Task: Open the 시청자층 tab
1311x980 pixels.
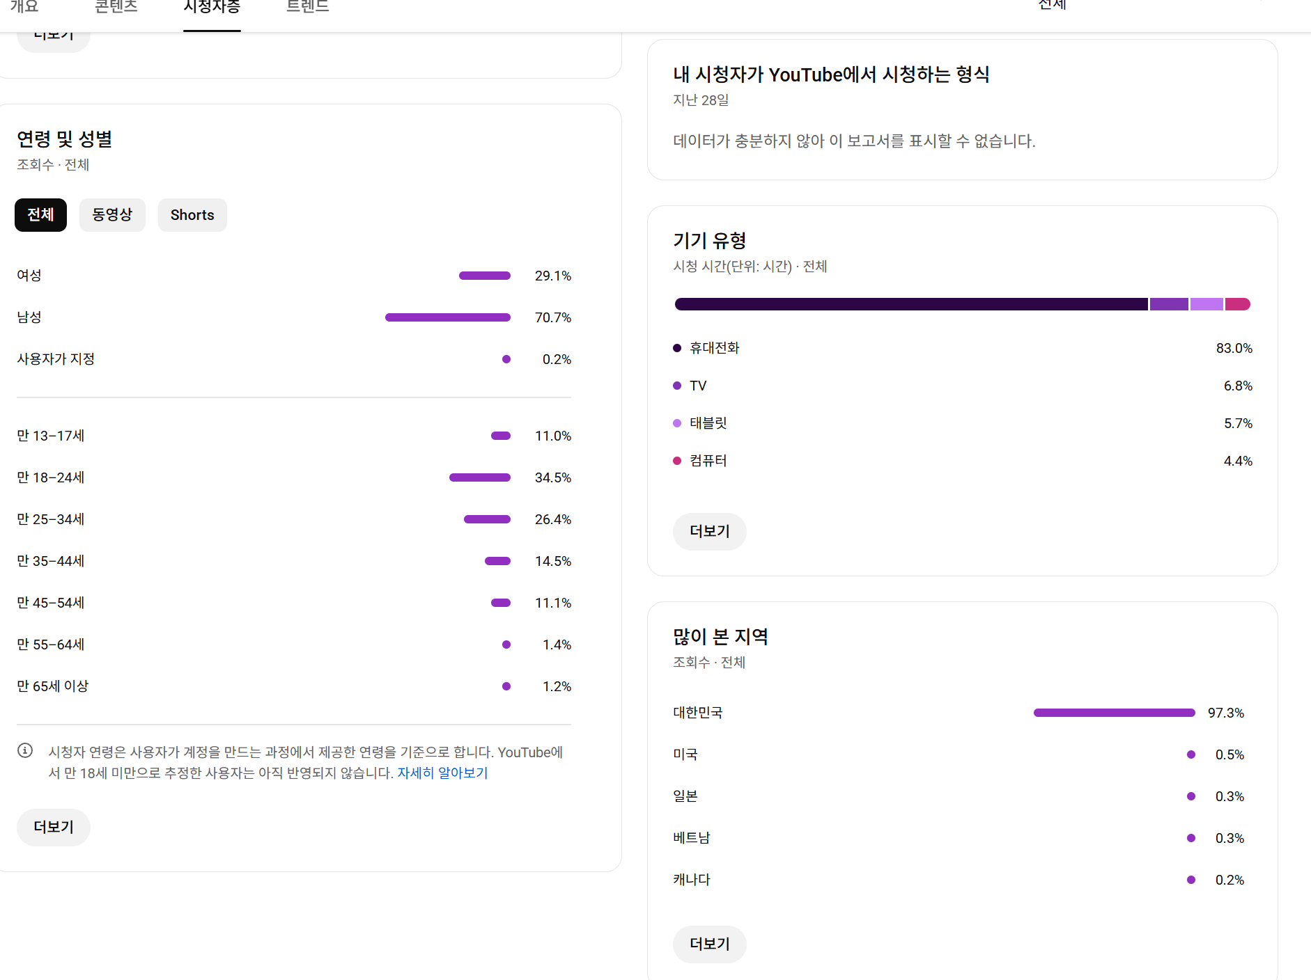Action: click(x=212, y=8)
